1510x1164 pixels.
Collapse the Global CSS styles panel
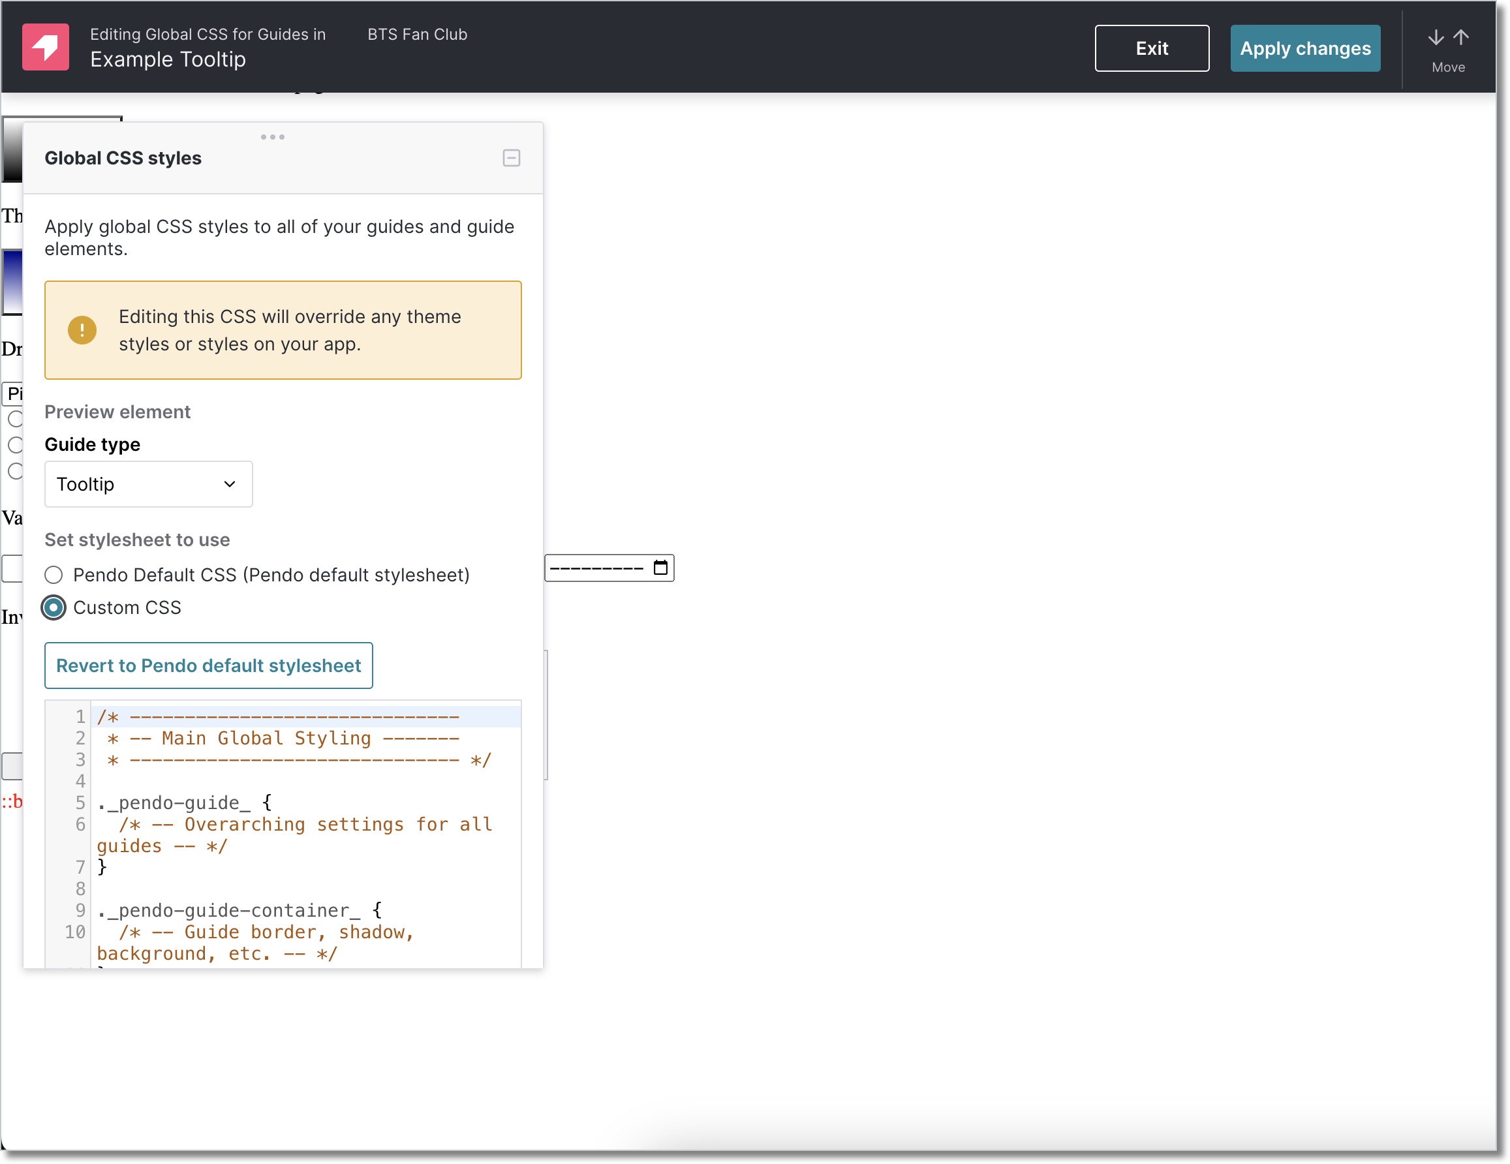(512, 159)
